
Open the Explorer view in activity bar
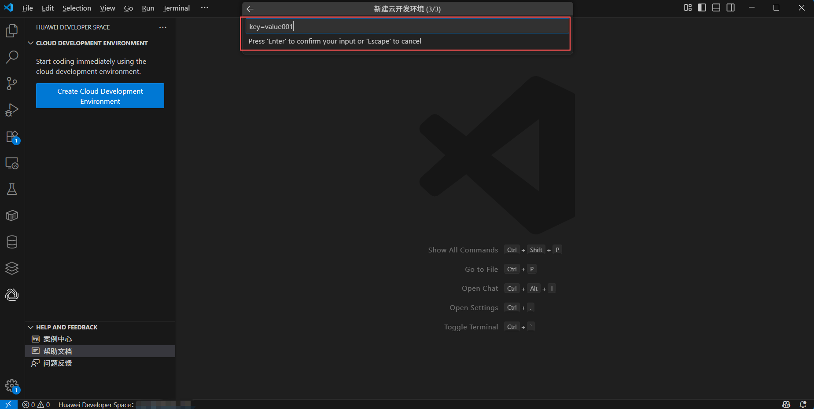[12, 31]
